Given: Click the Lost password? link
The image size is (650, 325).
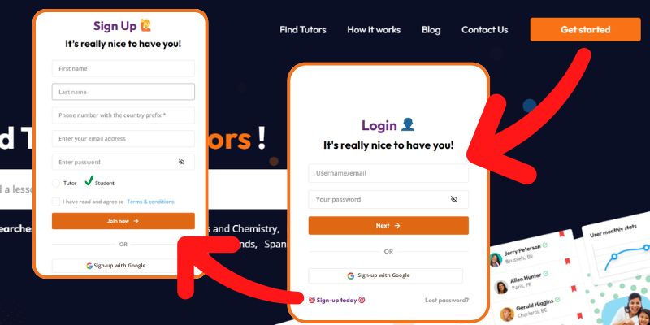Looking at the screenshot, I should (447, 300).
